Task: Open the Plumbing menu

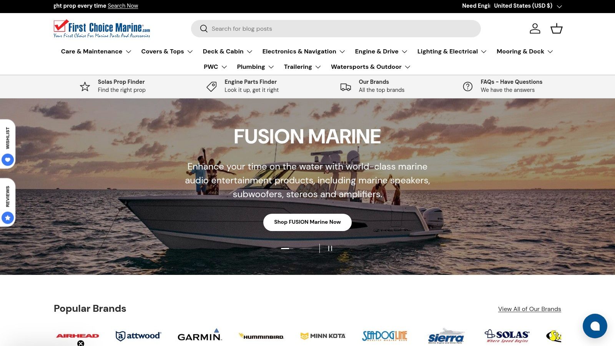Action: [255, 67]
